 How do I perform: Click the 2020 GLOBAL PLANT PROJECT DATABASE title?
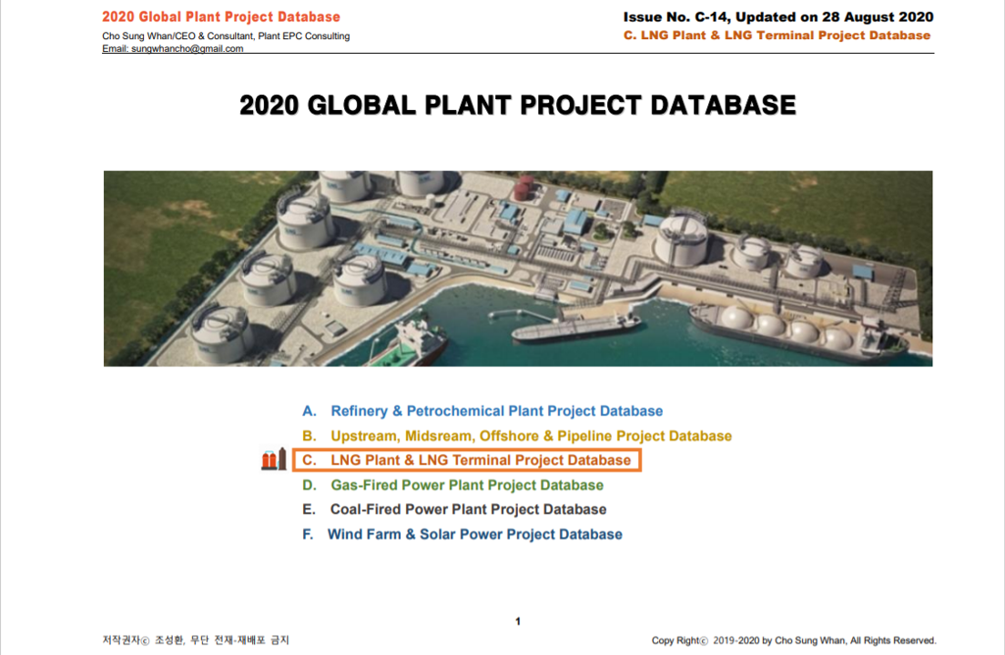(x=518, y=106)
